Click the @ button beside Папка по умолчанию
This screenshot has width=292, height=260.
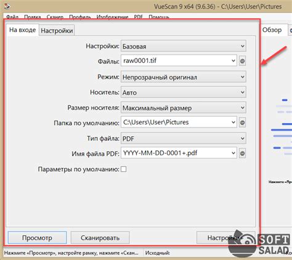pyautogui.click(x=242, y=123)
